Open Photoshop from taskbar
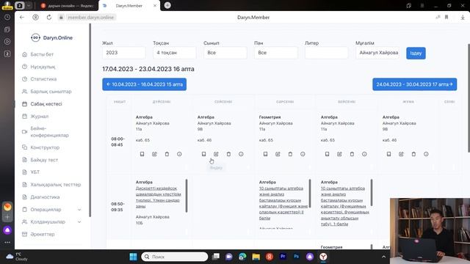The width and height of the screenshot is (470, 264). 297,257
